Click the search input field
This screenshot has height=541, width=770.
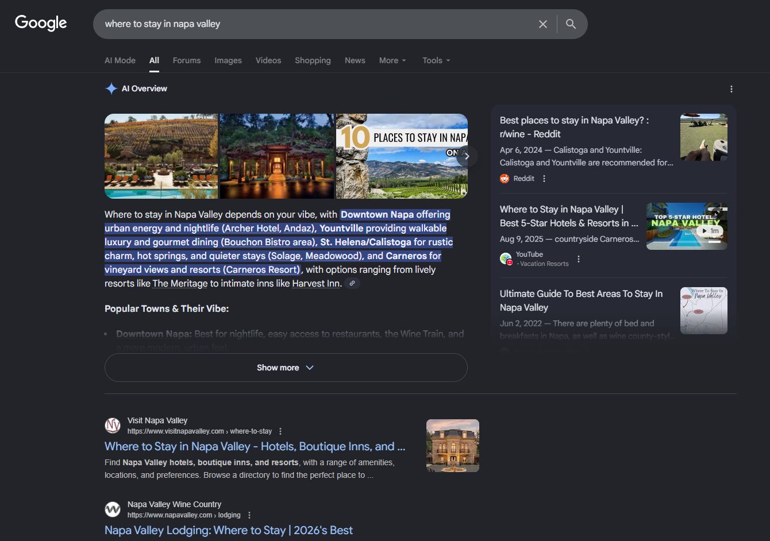coord(316,24)
